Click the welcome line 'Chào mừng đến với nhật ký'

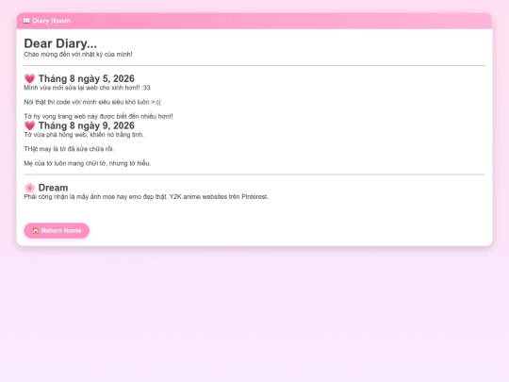coord(78,55)
